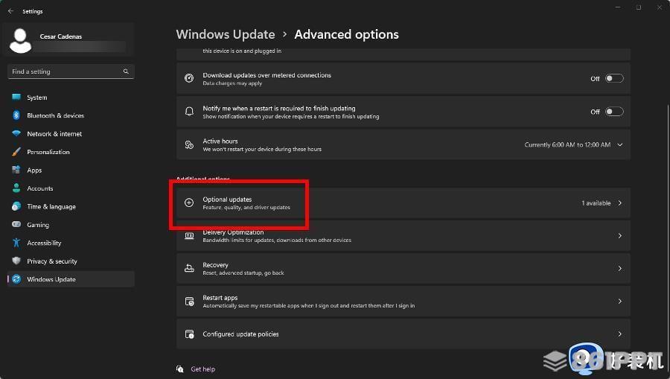Screen dimensions: 670x379
Task: Open Restart apps via its right chevron
Action: click(x=619, y=302)
